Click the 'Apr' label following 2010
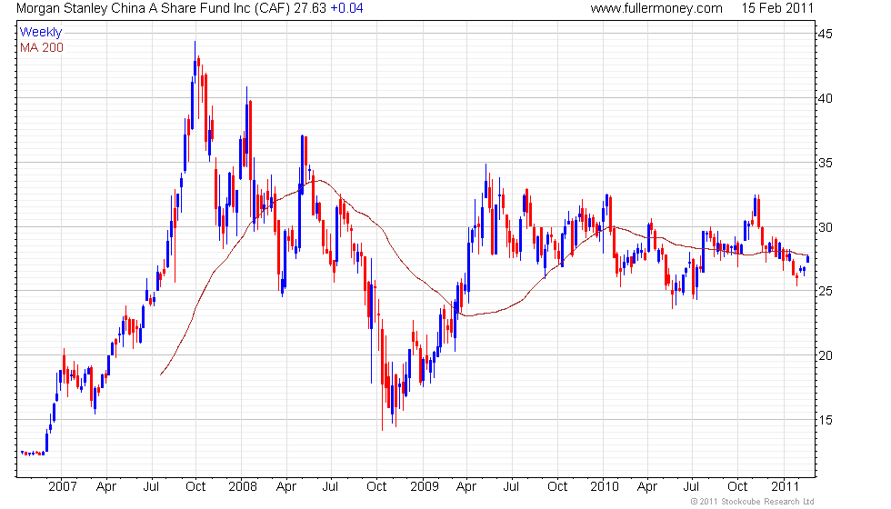 [647, 487]
